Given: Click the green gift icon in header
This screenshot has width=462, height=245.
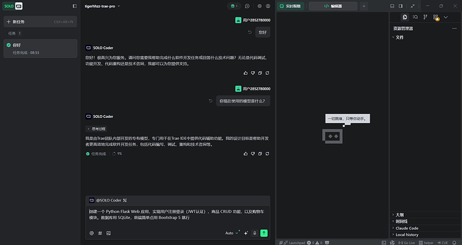Looking at the screenshot, I should 234,6.
